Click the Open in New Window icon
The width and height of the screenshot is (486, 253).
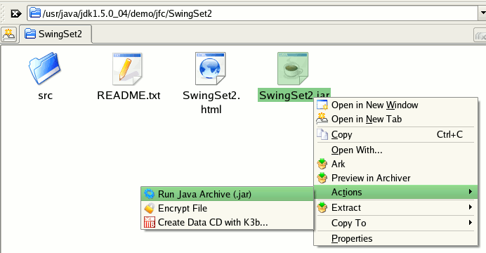(x=322, y=105)
